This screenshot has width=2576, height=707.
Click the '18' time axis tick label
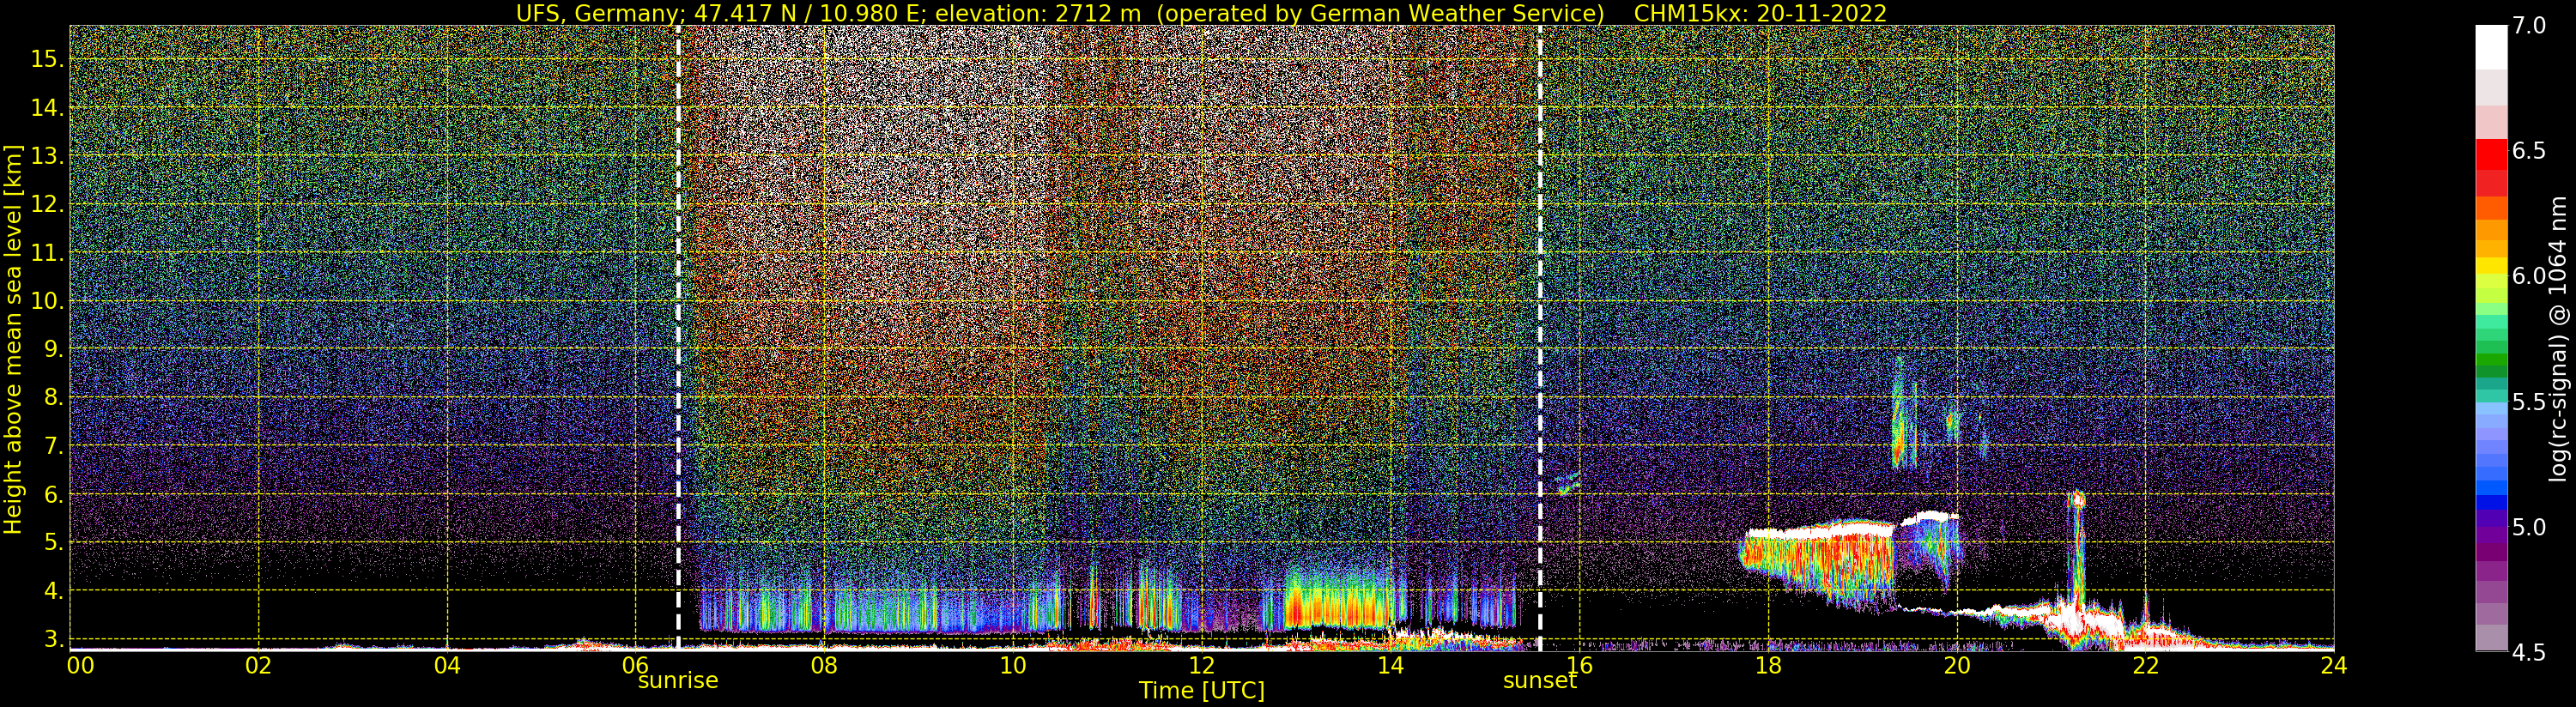coord(1768,665)
